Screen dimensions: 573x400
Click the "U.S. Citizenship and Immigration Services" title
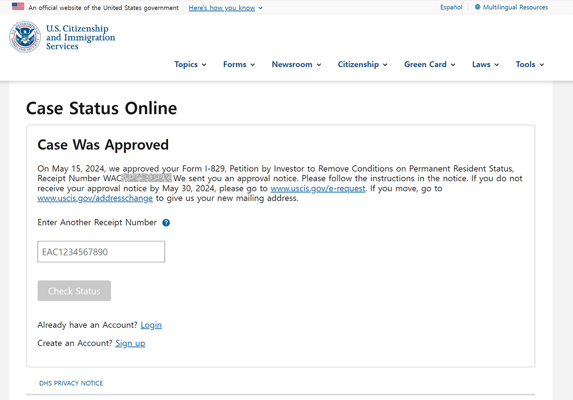[x=81, y=37]
